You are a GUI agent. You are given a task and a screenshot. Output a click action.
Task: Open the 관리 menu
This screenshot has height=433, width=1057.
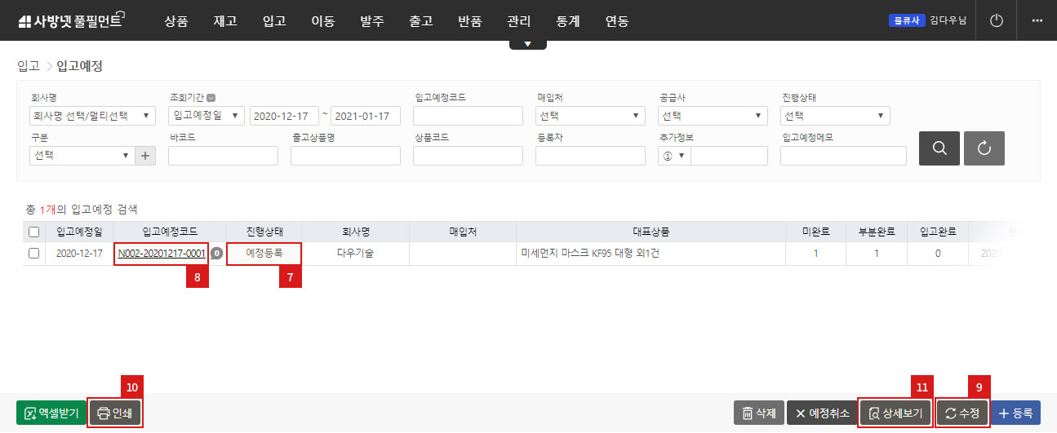point(518,21)
